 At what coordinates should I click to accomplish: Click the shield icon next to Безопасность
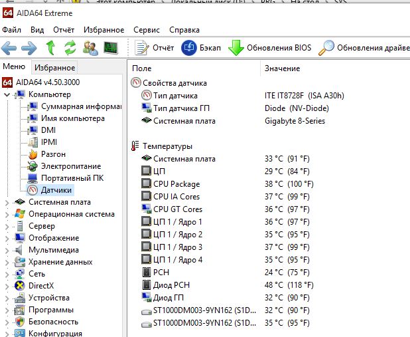pos(20,322)
